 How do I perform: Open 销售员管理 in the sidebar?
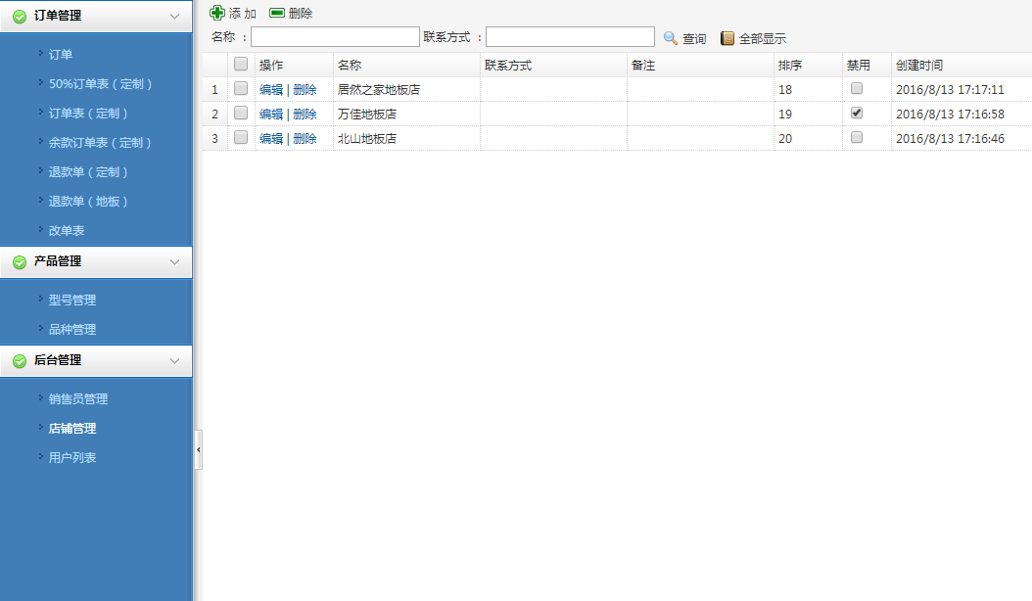pyautogui.click(x=78, y=399)
